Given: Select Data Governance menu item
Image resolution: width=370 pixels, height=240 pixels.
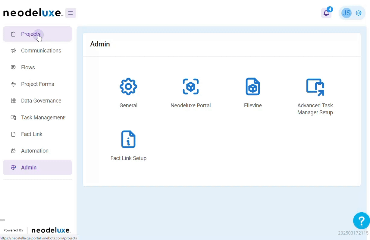Looking at the screenshot, I should coord(37,101).
